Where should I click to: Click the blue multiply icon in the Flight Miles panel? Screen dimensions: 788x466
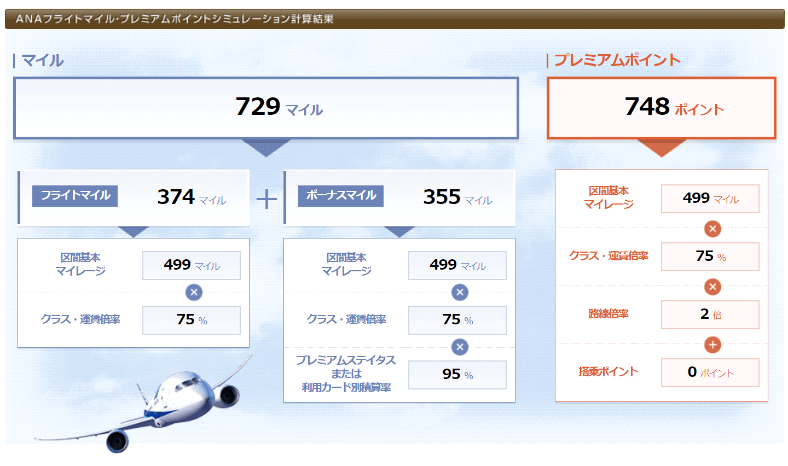194,292
